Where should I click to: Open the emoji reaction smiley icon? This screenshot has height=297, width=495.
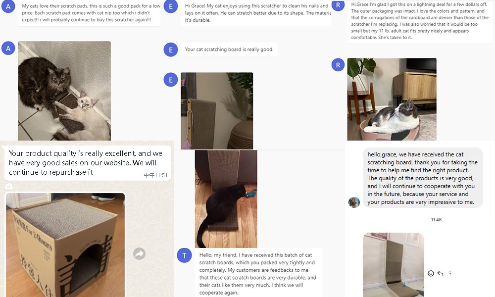click(x=431, y=273)
